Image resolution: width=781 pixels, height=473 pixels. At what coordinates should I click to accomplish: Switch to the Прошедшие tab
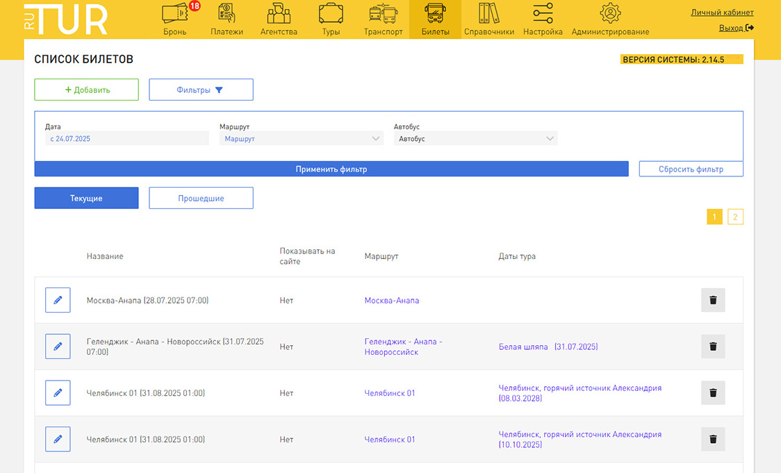201,198
